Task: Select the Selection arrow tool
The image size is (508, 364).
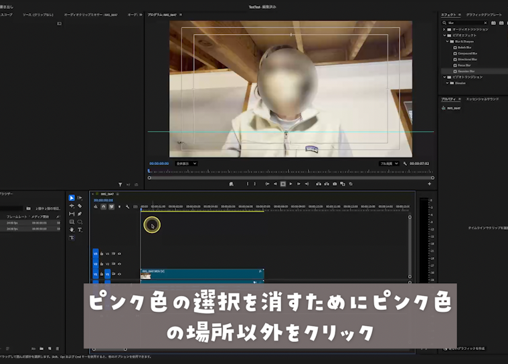Action: [72, 198]
